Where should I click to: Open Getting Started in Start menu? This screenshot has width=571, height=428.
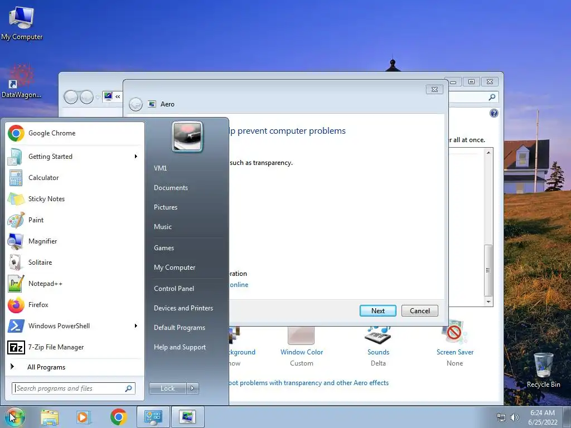(75, 157)
